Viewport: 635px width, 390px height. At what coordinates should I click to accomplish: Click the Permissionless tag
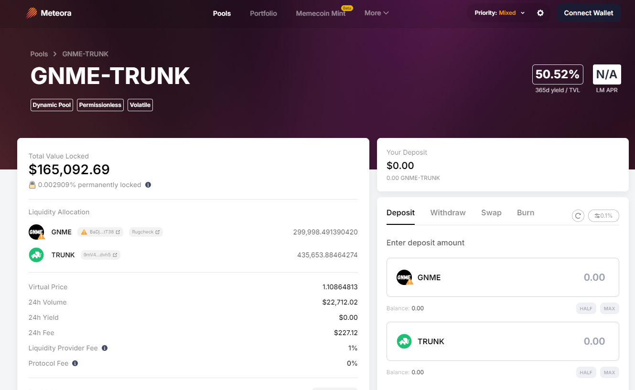(x=100, y=105)
